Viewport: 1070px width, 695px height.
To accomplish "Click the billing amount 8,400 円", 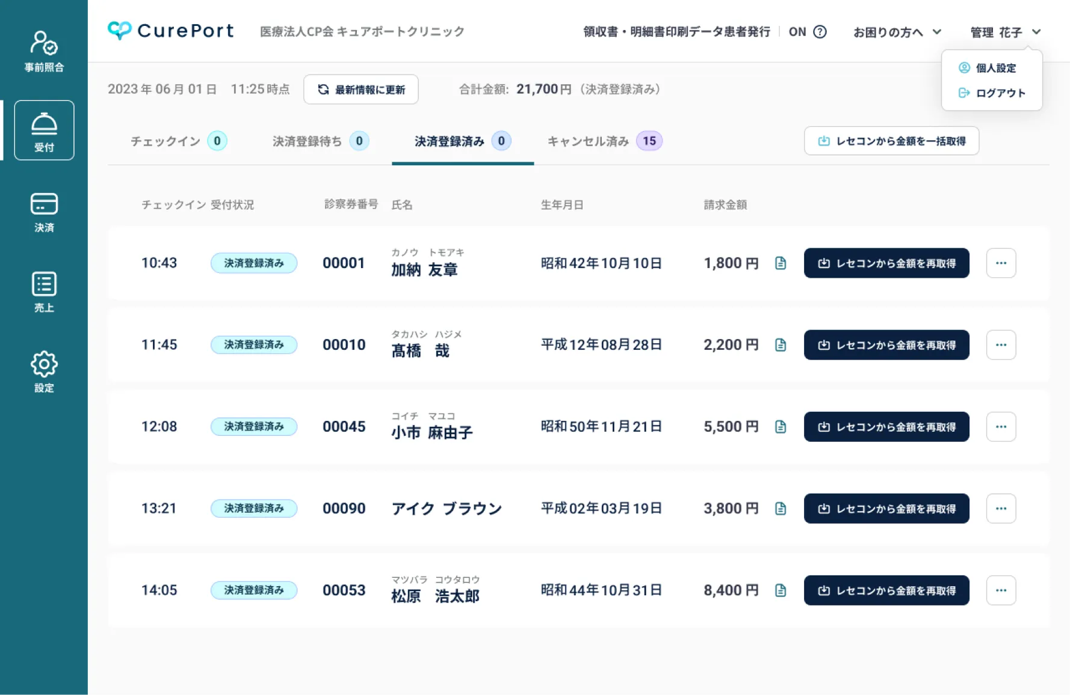I will 731,590.
